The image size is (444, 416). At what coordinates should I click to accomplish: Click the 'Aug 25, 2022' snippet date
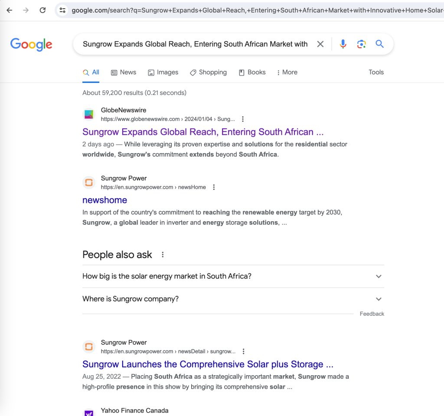(101, 377)
